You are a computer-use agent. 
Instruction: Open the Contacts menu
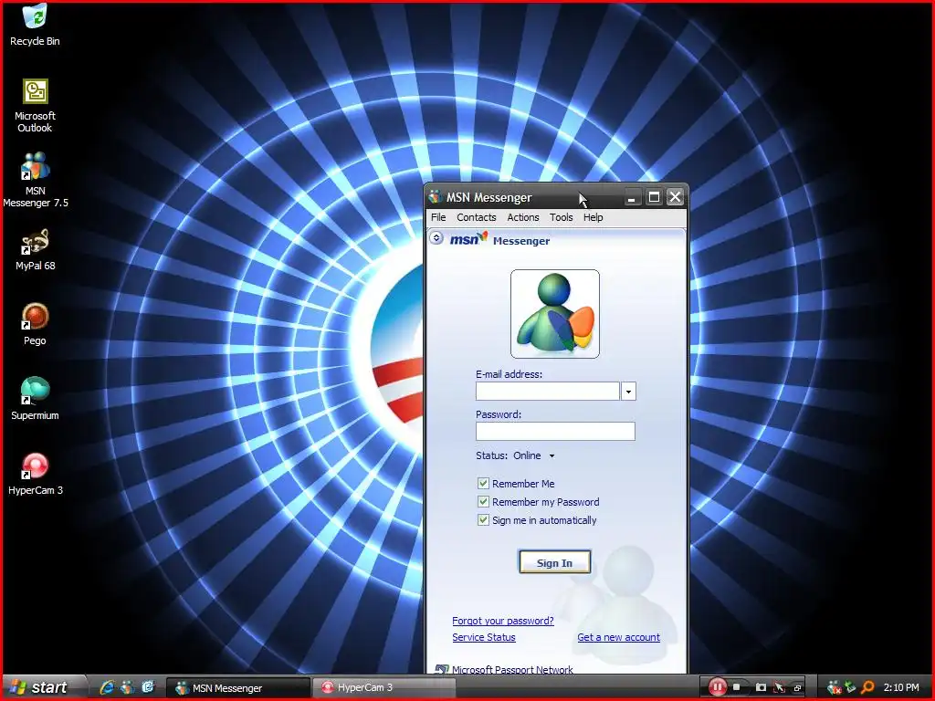point(477,217)
